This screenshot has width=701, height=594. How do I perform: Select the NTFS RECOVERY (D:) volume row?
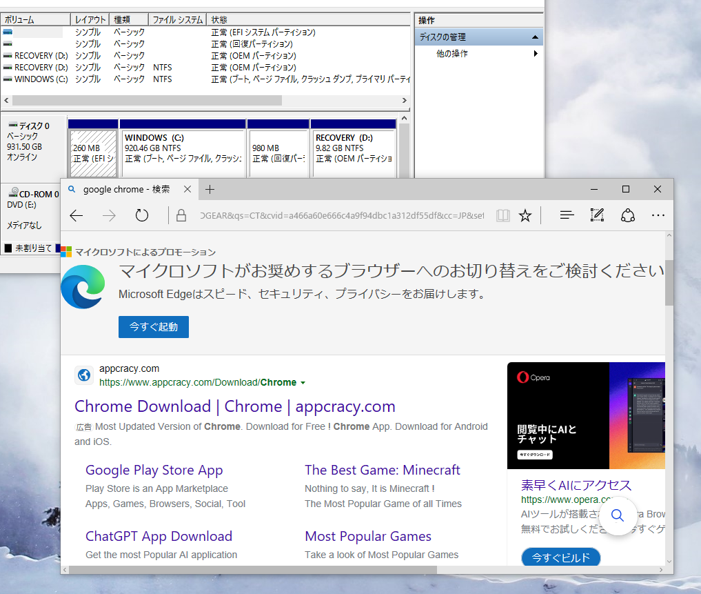point(205,68)
